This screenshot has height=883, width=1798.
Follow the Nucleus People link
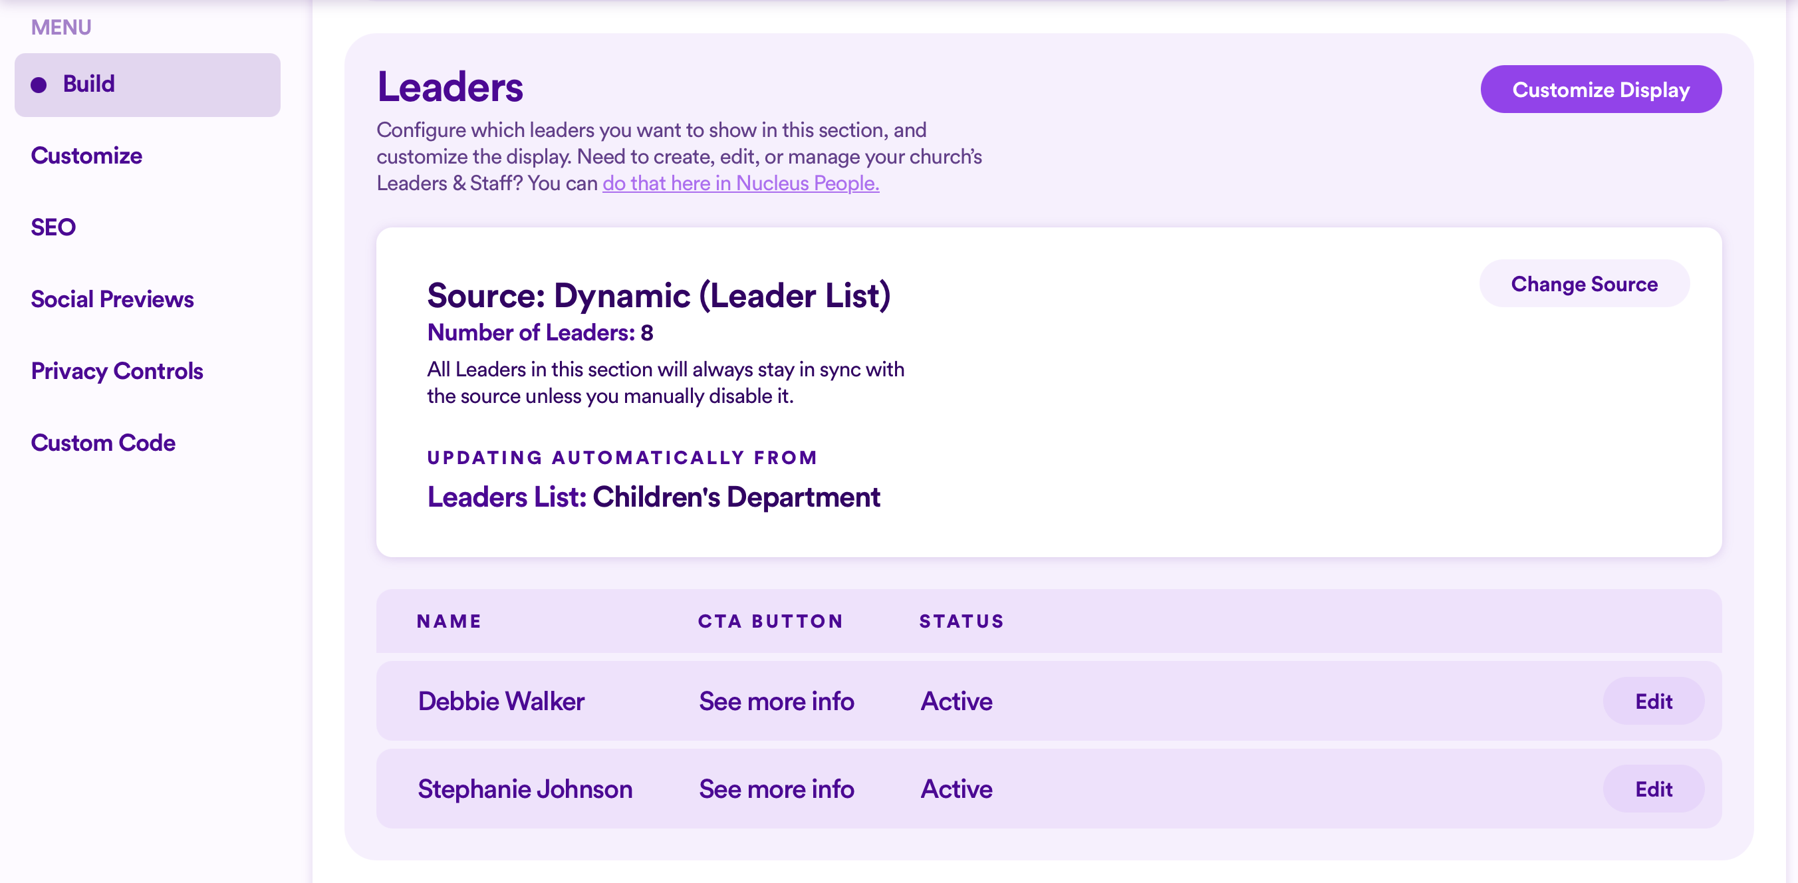(x=740, y=183)
